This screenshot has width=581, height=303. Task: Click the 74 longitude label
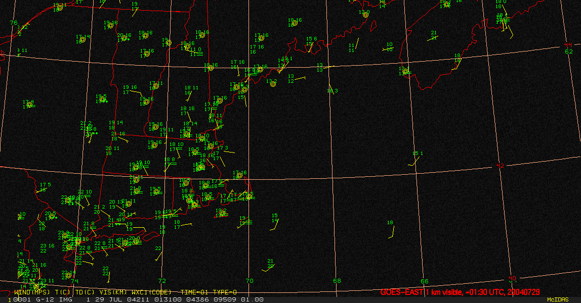point(74,281)
